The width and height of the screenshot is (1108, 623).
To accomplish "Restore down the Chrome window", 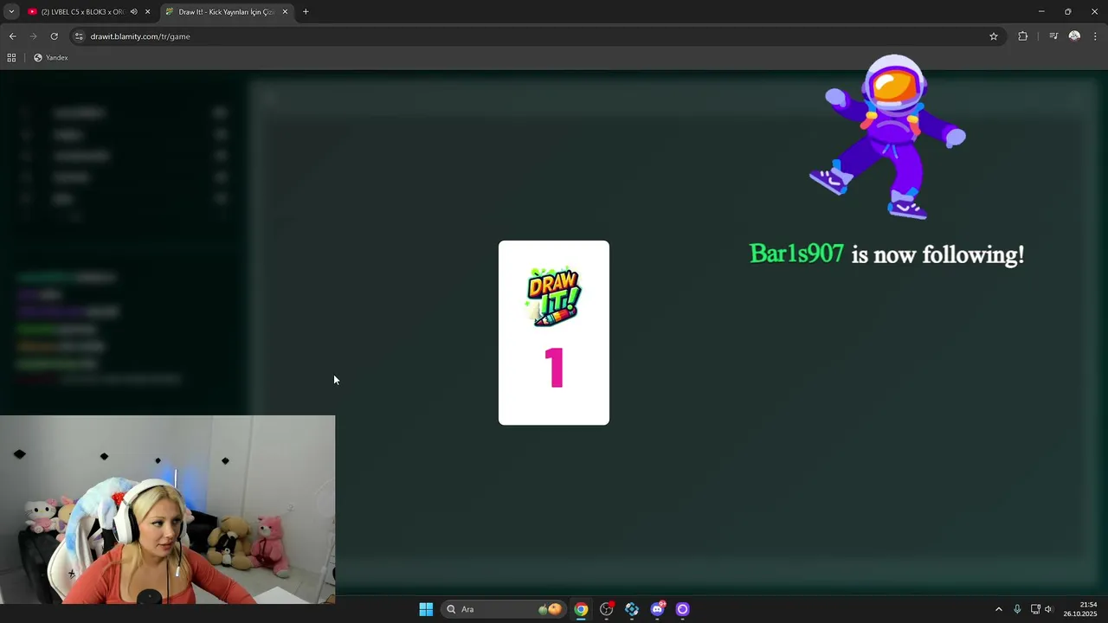I will coord(1068,12).
